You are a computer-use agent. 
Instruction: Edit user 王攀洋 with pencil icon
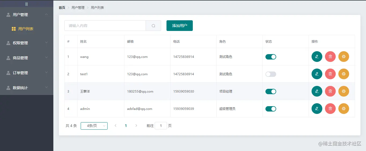(317, 91)
